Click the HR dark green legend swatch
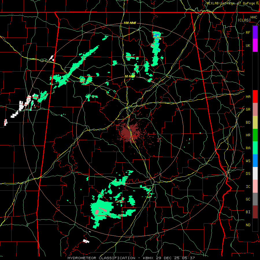Viewport: 260px width, 260px height. pos(255,135)
